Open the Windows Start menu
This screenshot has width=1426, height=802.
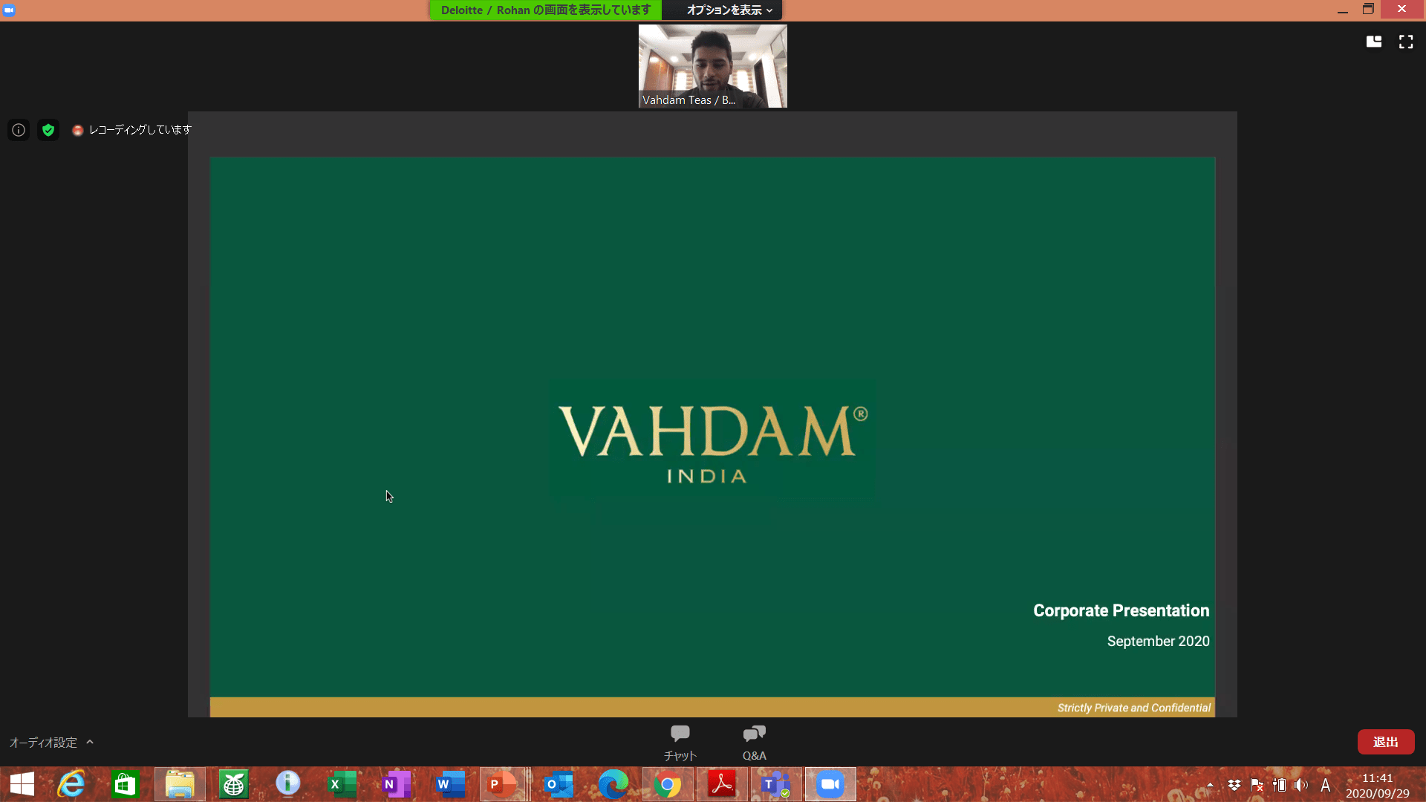(22, 784)
